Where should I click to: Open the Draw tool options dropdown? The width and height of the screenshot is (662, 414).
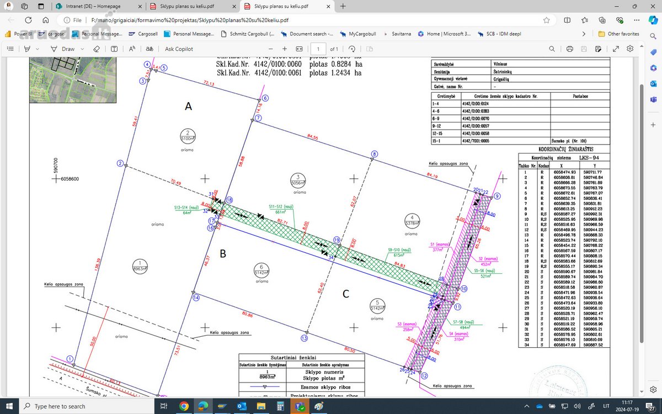click(x=82, y=49)
